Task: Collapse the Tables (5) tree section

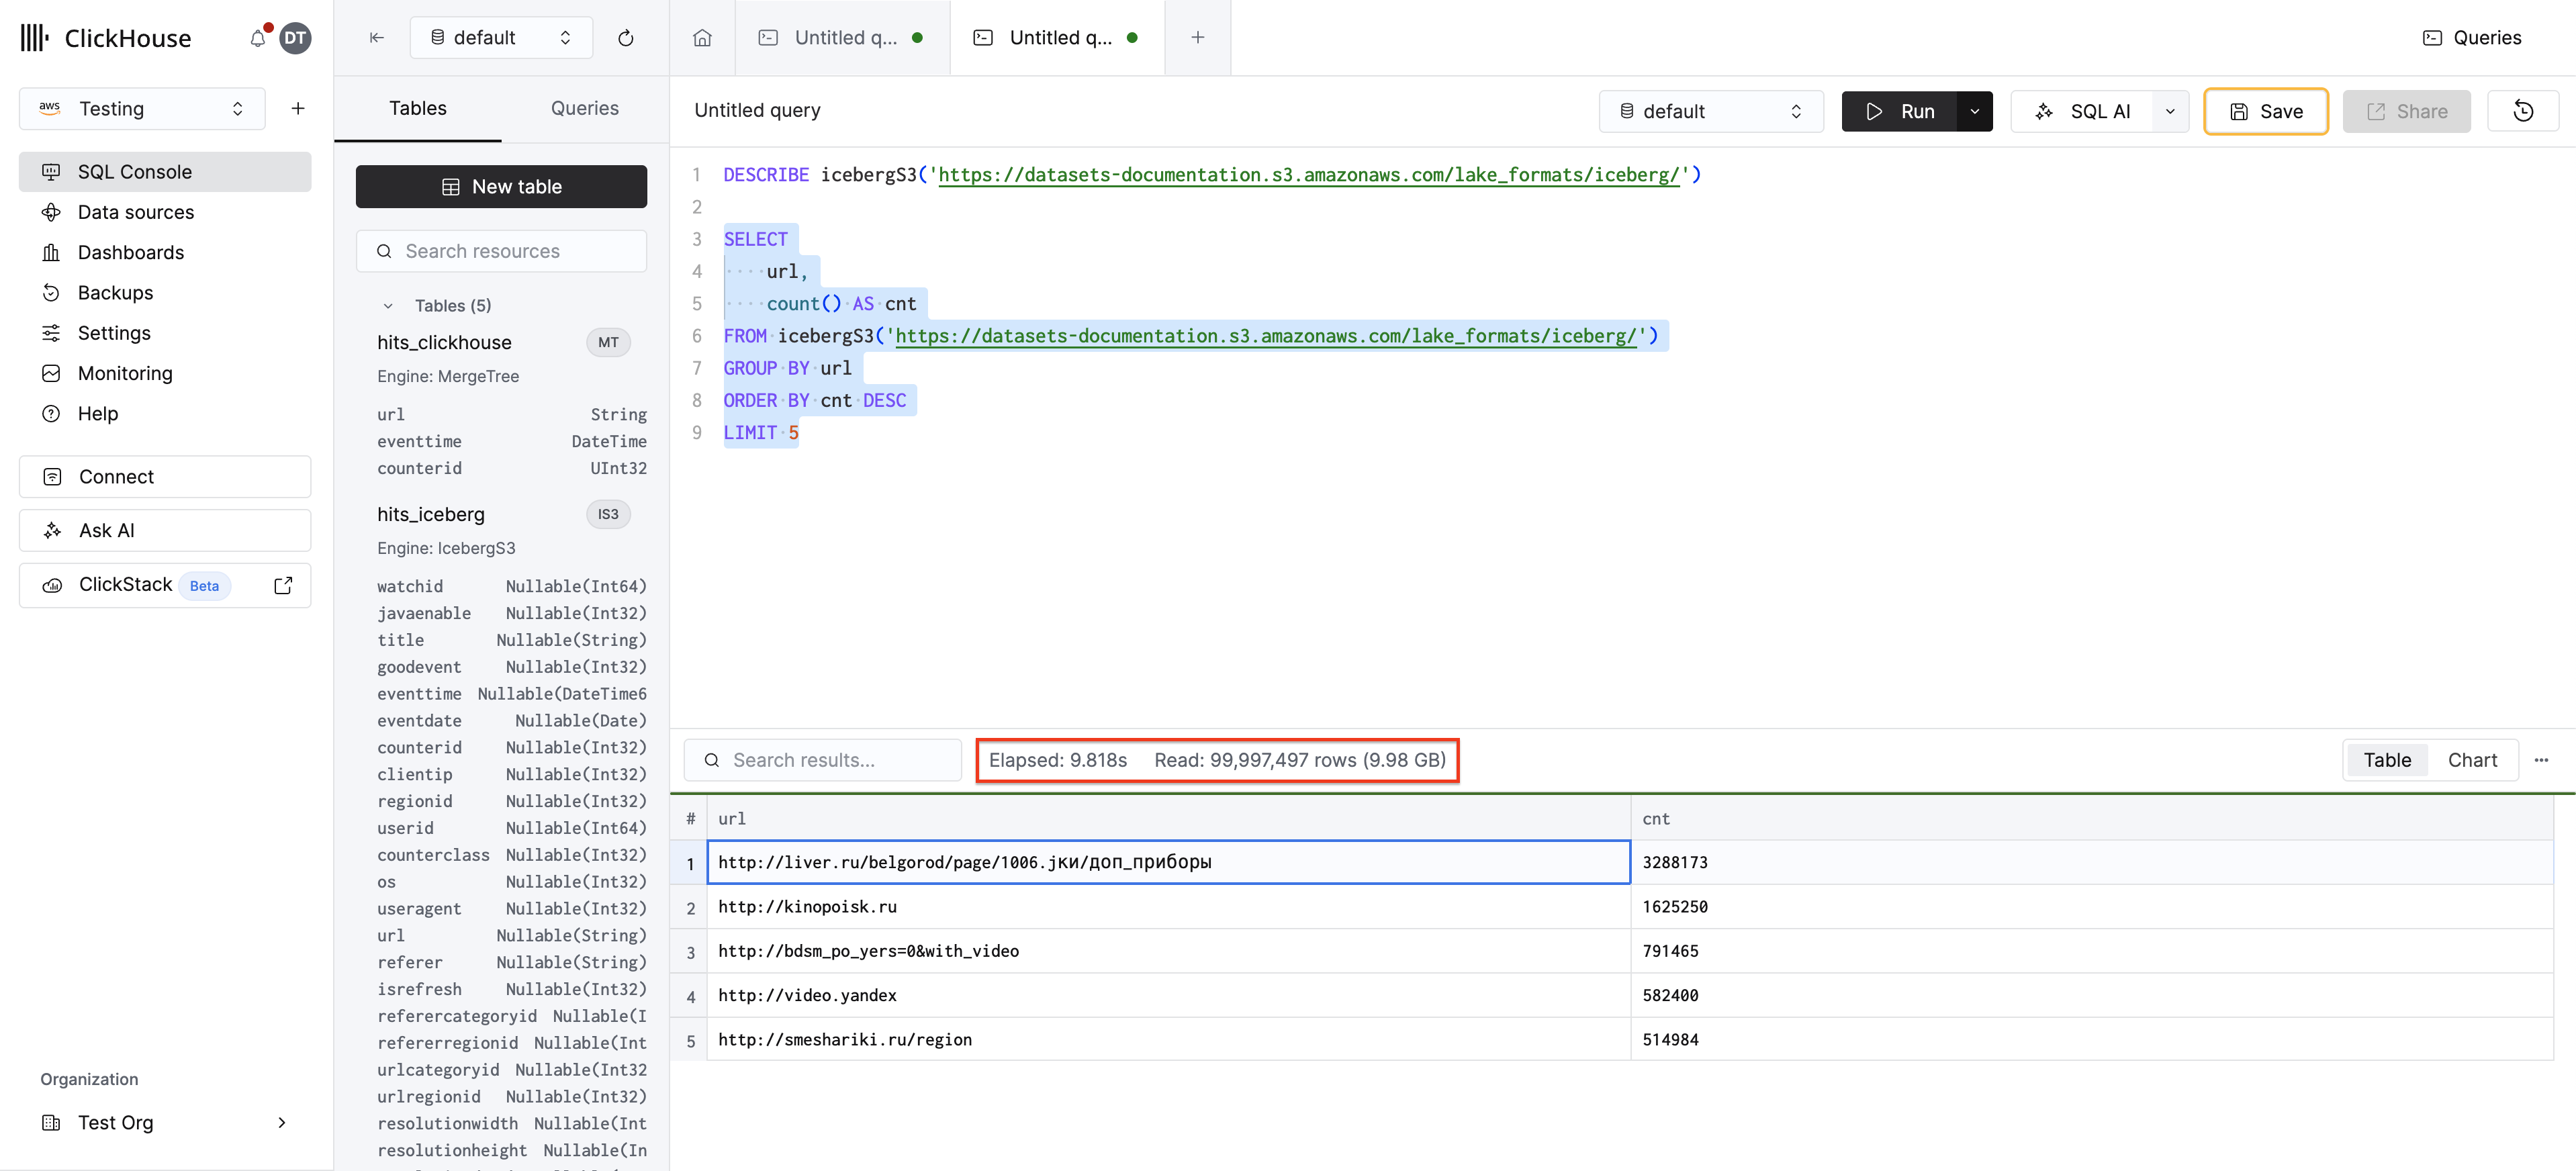Action: [x=388, y=306]
